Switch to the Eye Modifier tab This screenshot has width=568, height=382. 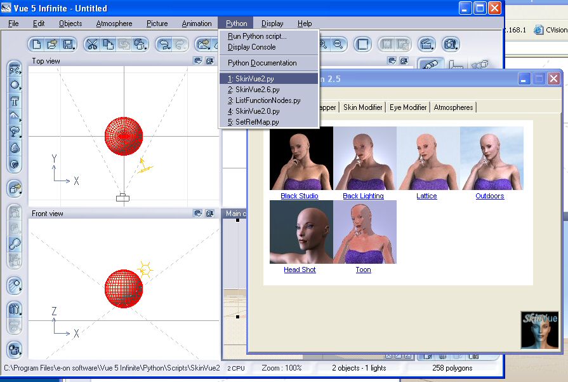(x=408, y=107)
